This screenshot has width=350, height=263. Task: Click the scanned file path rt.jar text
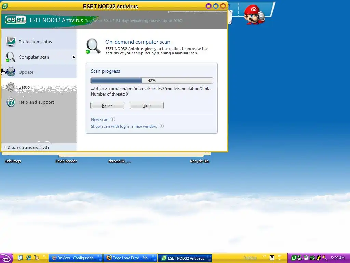click(151, 89)
